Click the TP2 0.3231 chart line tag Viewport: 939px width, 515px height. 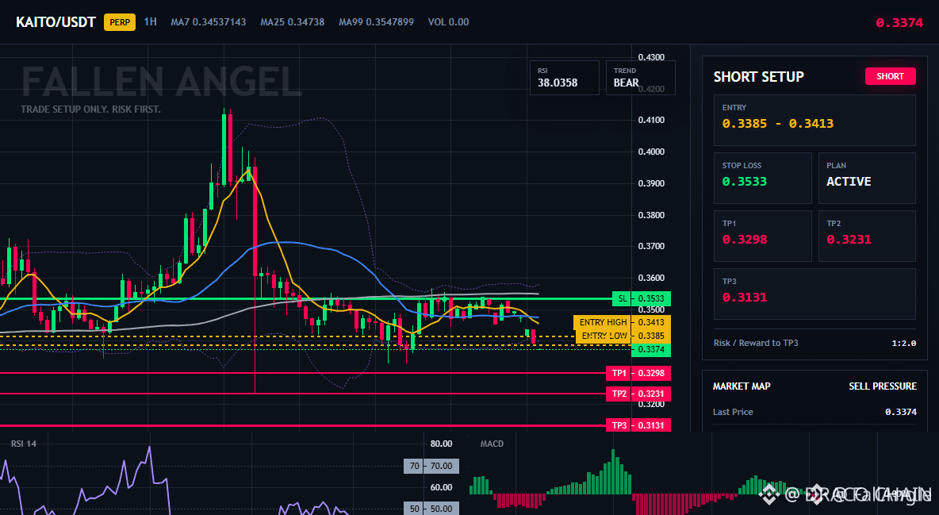coord(638,394)
